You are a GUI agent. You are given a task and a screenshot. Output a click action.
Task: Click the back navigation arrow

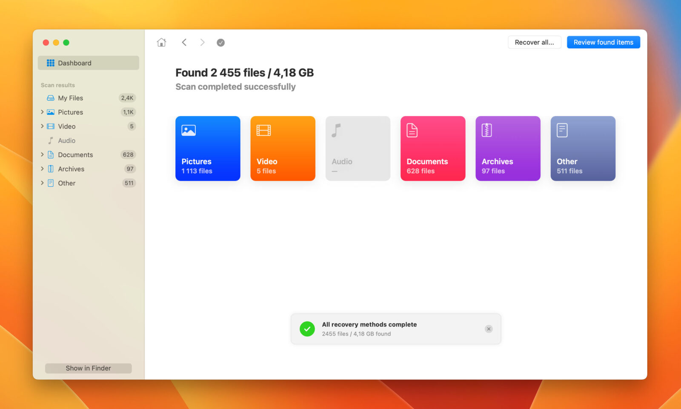pyautogui.click(x=184, y=42)
